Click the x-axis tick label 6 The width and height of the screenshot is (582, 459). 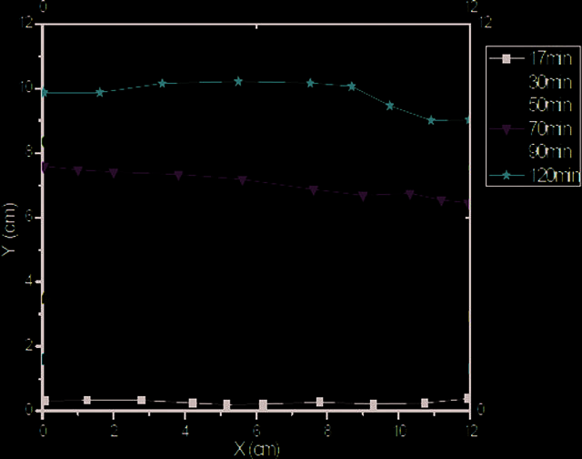point(256,431)
